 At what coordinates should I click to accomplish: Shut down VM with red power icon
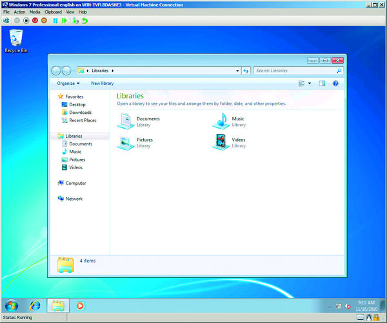point(34,21)
